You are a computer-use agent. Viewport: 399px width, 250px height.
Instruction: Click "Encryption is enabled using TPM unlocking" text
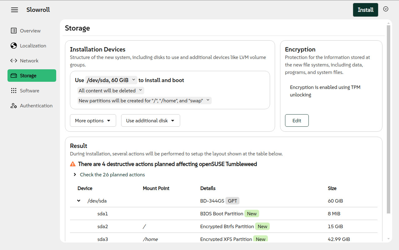[x=325, y=91]
